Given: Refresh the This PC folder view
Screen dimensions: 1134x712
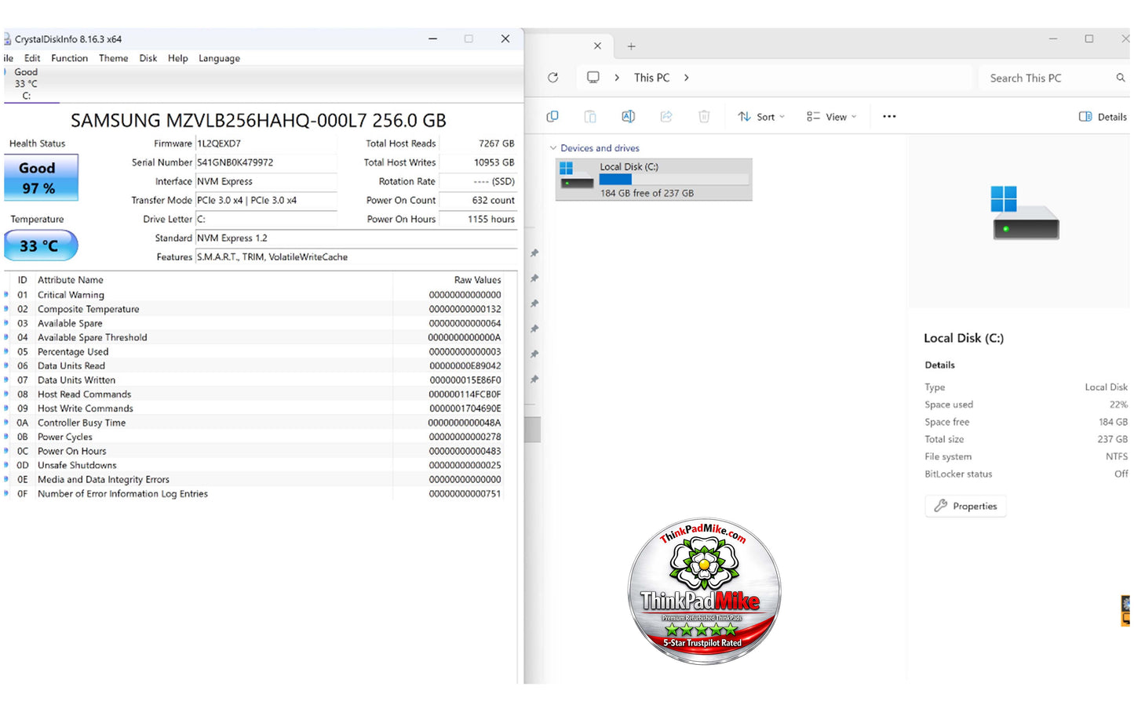Looking at the screenshot, I should pyautogui.click(x=552, y=78).
